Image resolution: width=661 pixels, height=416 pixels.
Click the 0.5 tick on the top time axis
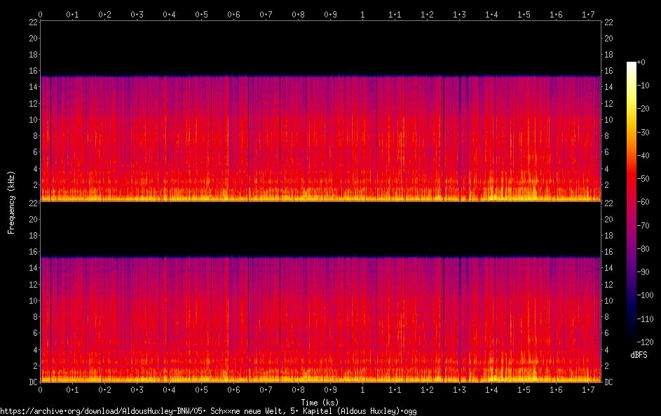point(201,14)
